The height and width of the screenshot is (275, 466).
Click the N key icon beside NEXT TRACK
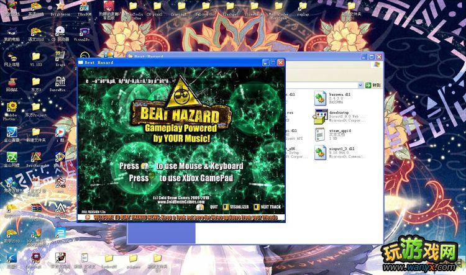257,207
